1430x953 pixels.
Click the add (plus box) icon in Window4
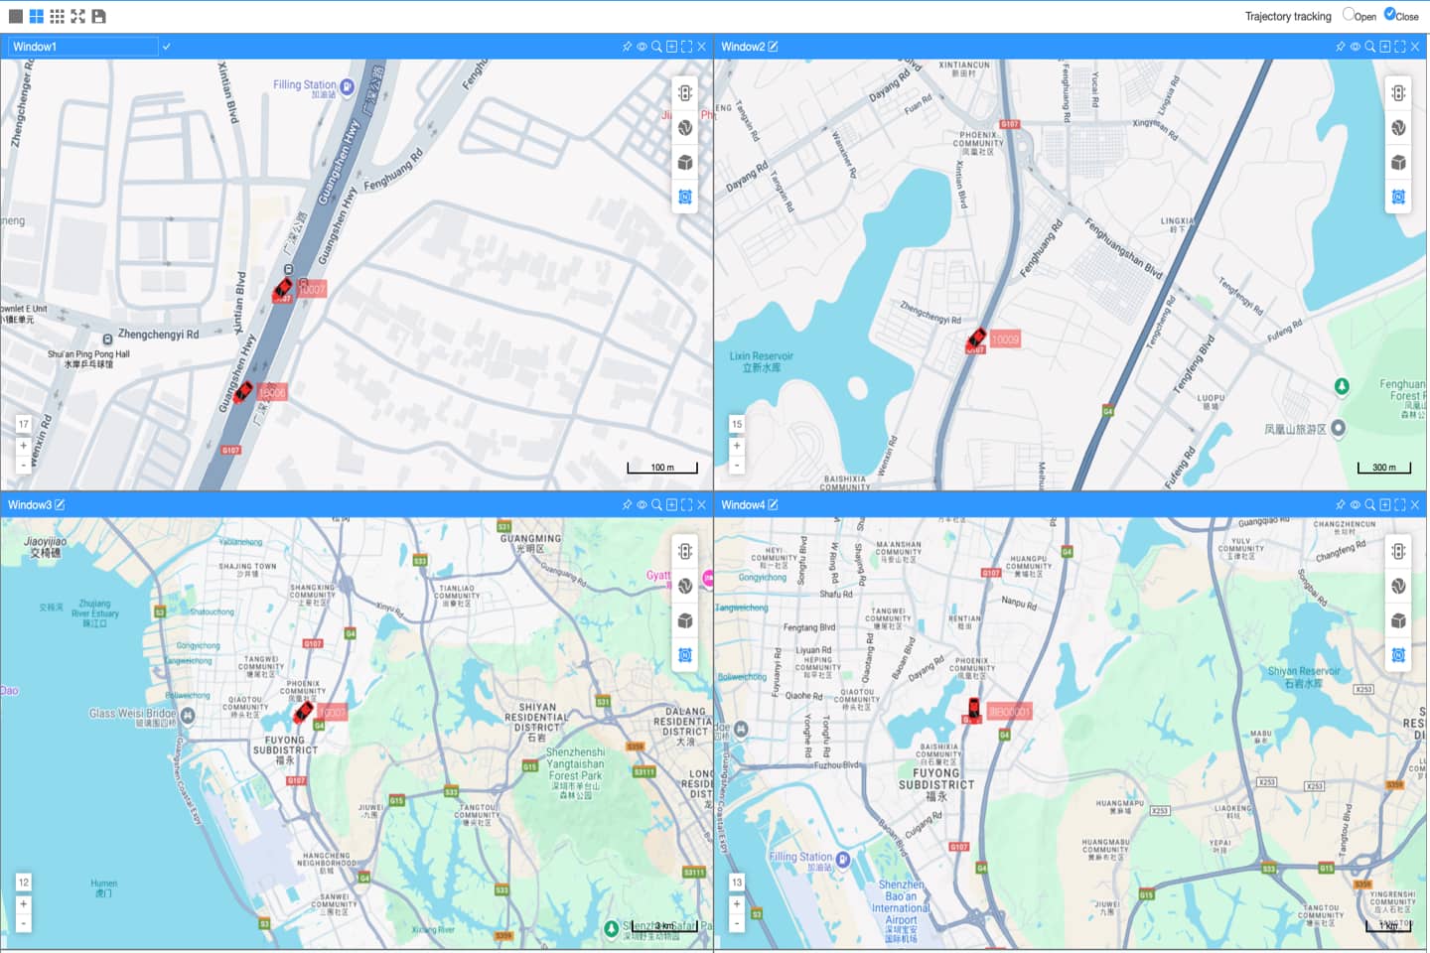click(1384, 505)
